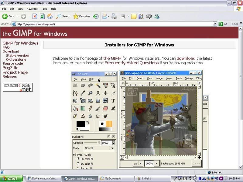The image size is (243, 182).
Task: Select the Text tool in GIMP toolbox
Action: click(113, 101)
